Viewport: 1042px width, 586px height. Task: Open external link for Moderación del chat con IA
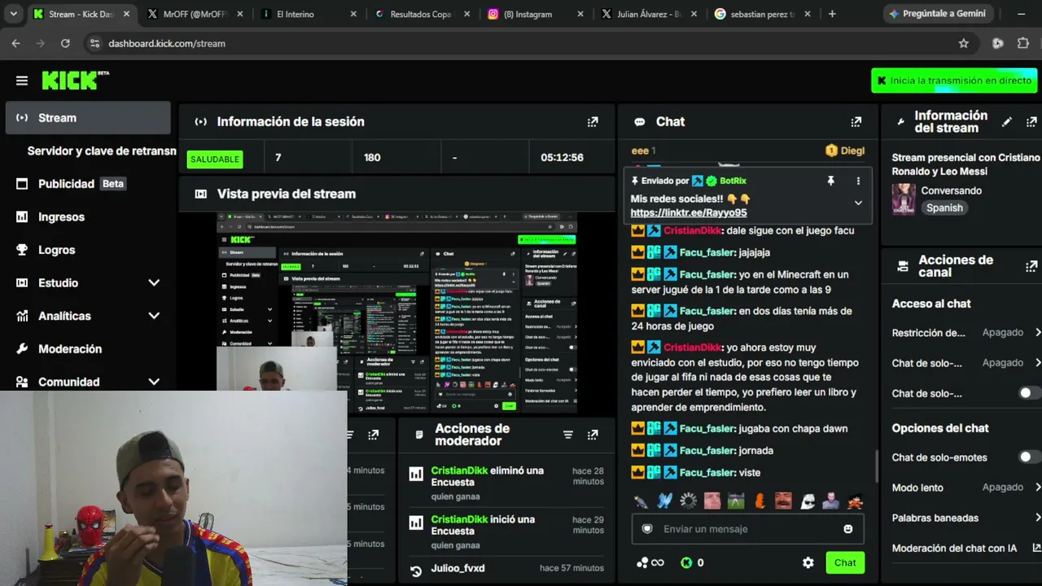1036,548
